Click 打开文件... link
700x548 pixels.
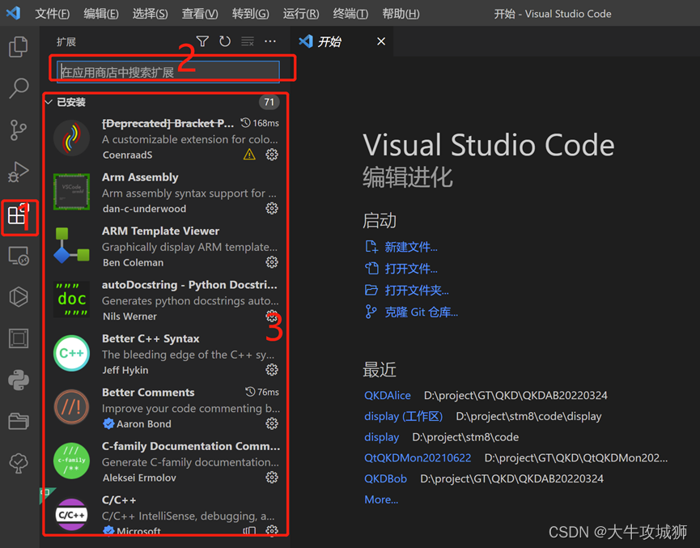coord(411,269)
